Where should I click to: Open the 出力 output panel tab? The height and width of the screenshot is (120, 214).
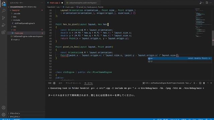[61, 83]
